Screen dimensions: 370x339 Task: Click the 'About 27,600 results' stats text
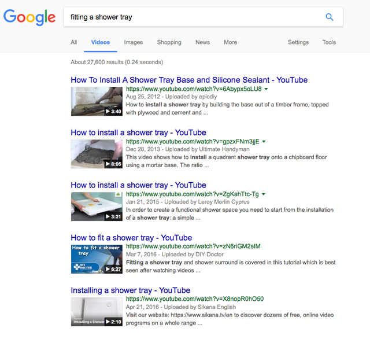click(117, 62)
